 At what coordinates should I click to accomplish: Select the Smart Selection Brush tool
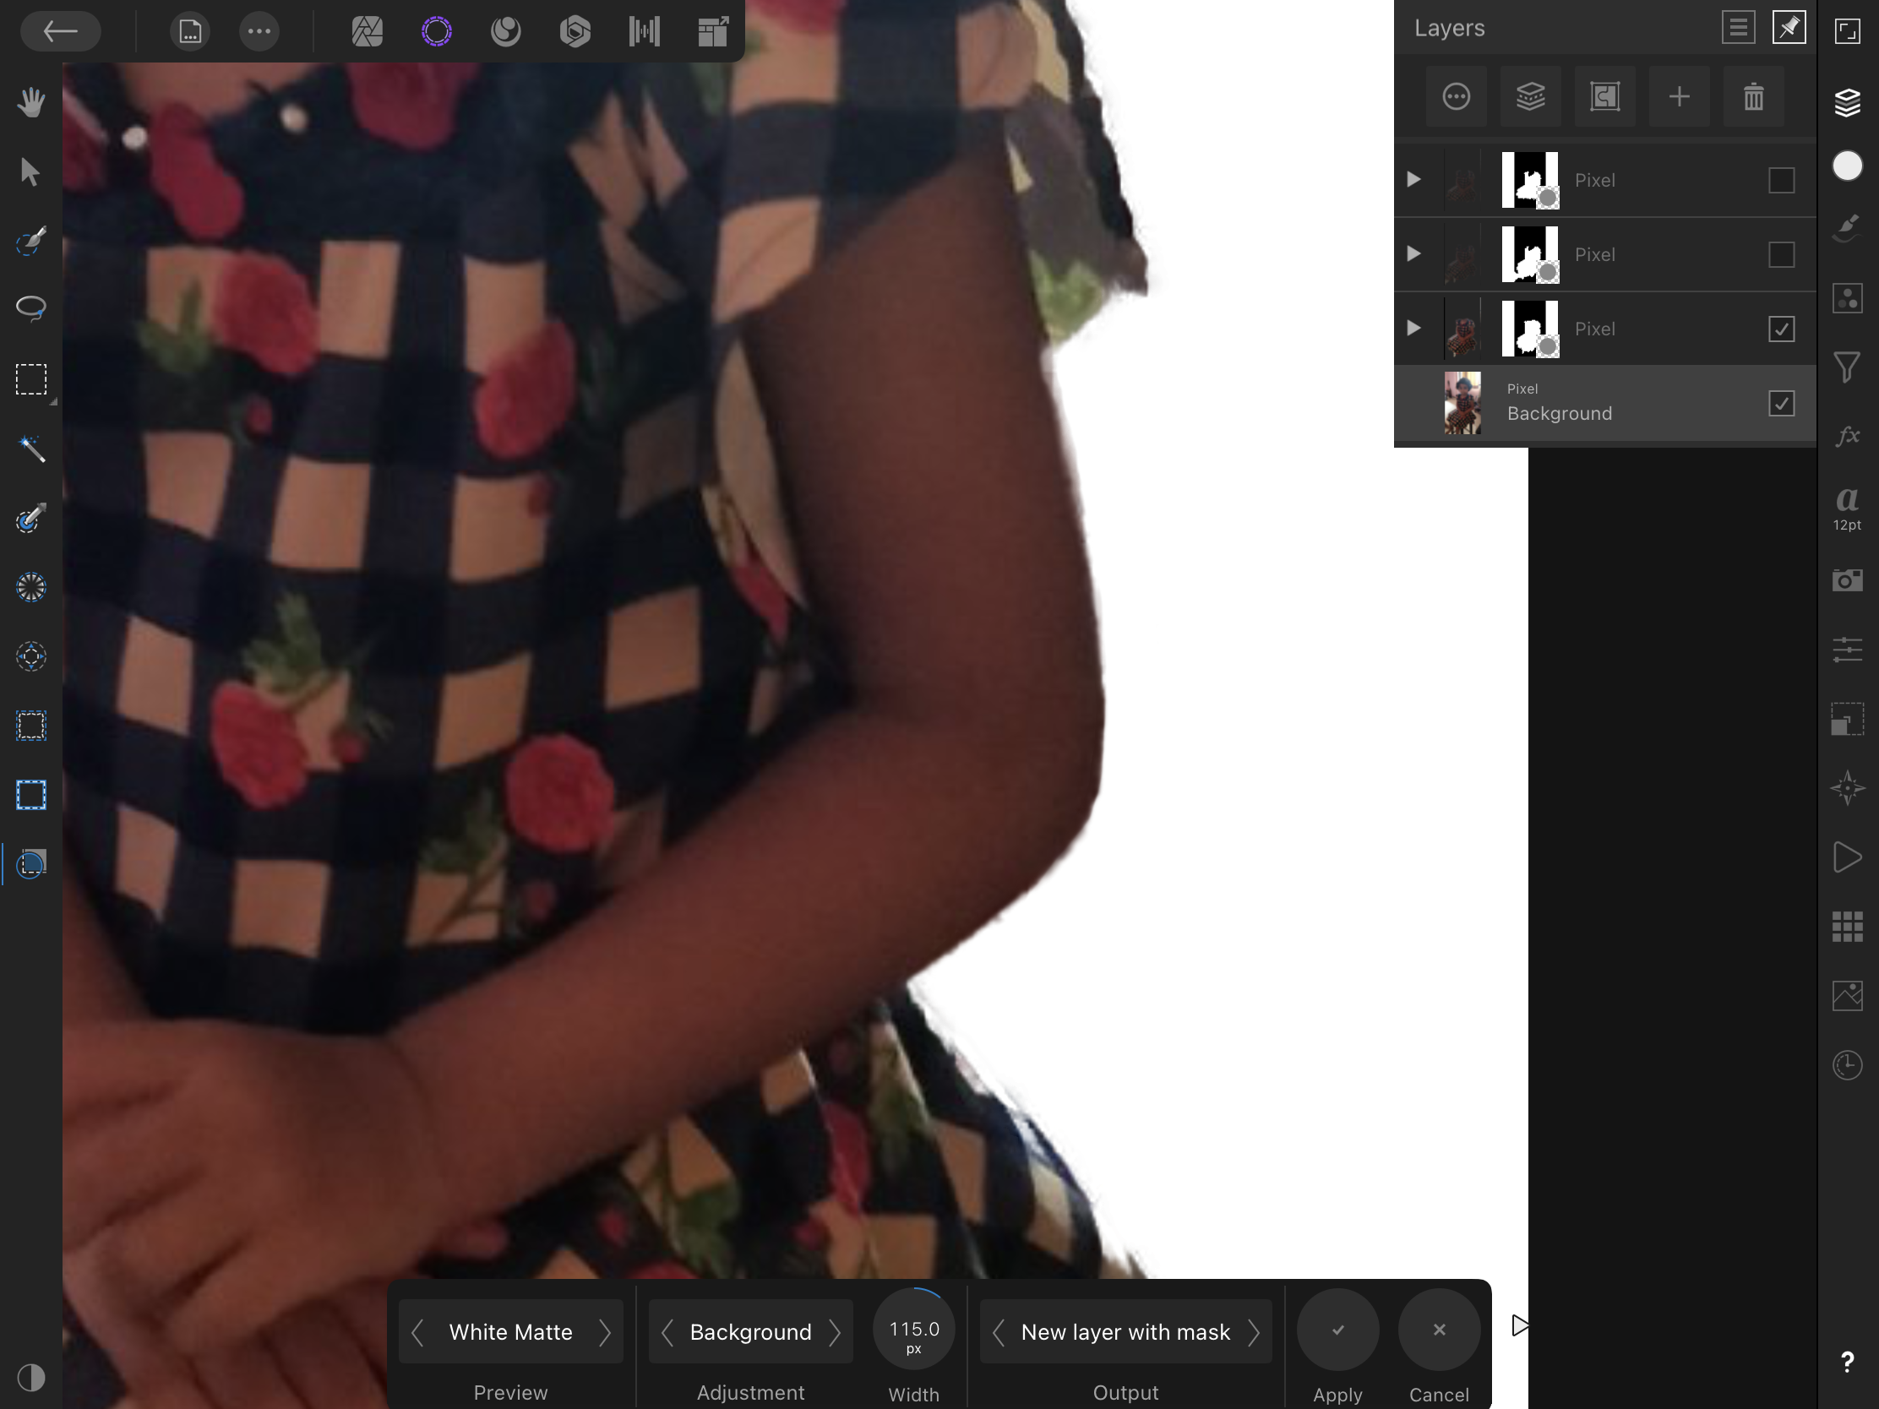coord(31,242)
